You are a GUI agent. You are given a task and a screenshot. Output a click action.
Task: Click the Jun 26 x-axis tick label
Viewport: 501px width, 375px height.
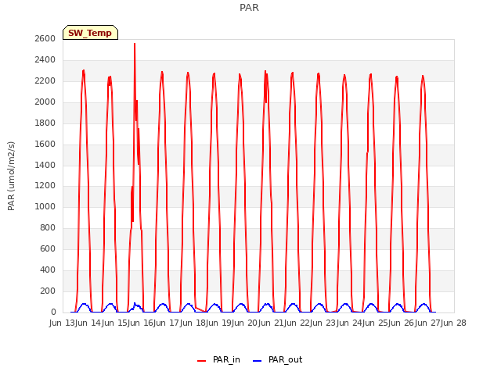tap(402, 323)
